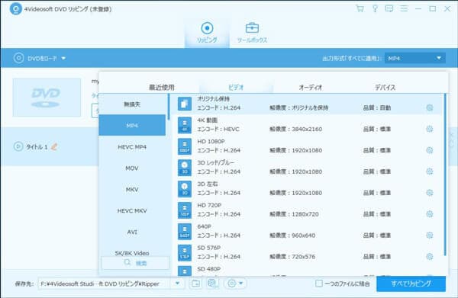Viewport: 458px width, 298px height.
Task: Open settings gear for オリジナル保持 profile
Action: pos(429,107)
